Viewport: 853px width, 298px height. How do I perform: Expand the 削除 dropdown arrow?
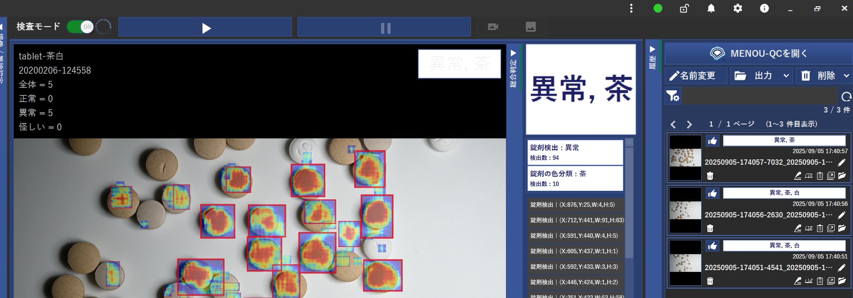[x=846, y=76]
